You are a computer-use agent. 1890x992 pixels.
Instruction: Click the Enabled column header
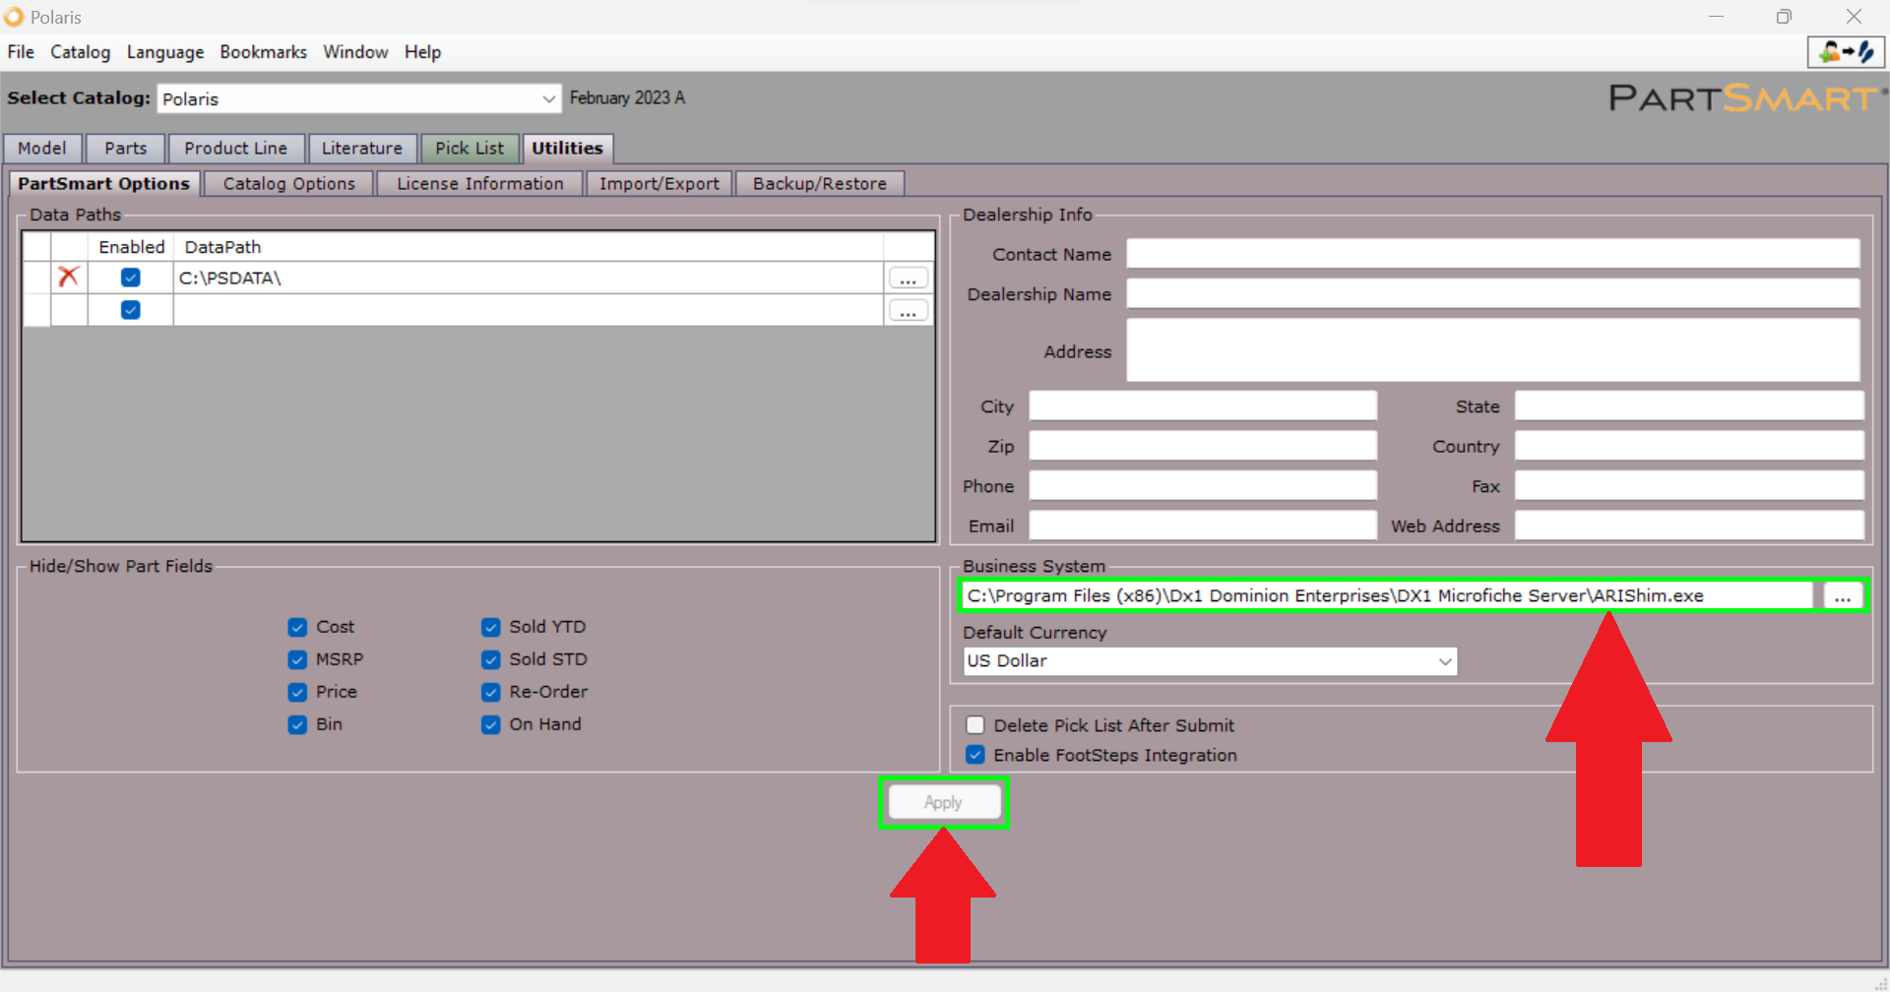coord(131,247)
